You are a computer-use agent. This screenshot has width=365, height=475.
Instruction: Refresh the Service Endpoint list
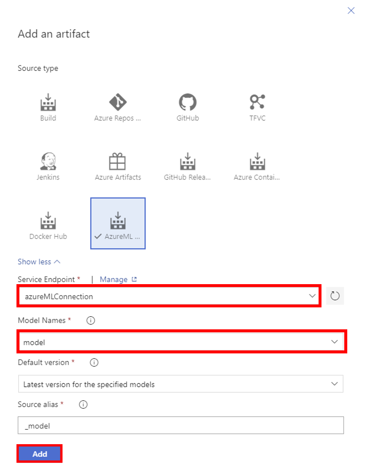point(335,296)
